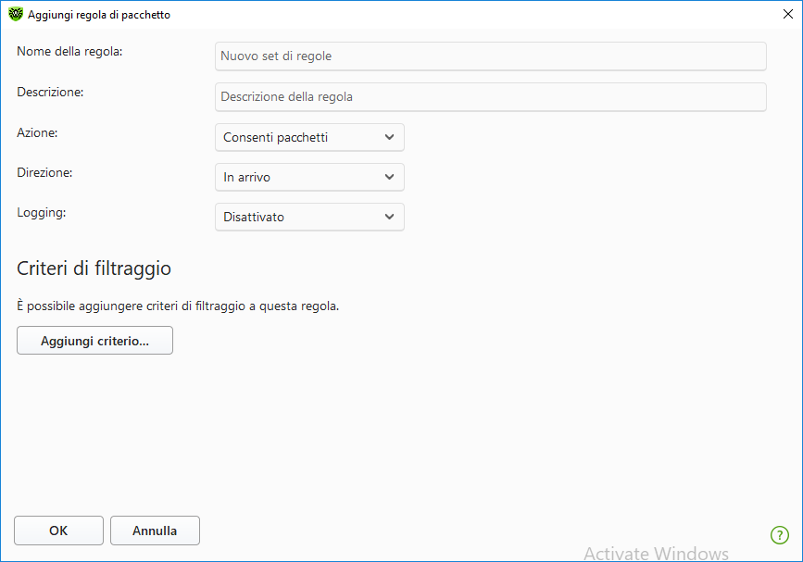Image resolution: width=803 pixels, height=562 pixels.
Task: Click the 'È possibile aggiungere criteri' description text
Action: coord(178,306)
